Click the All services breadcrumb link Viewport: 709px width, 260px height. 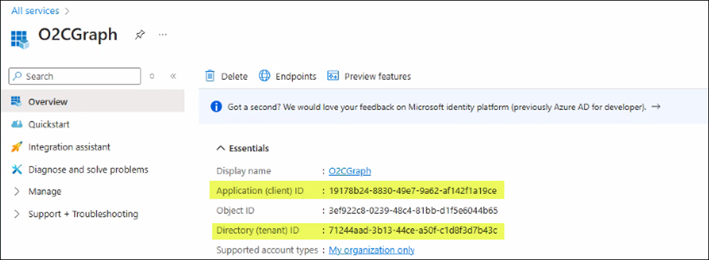pos(35,11)
